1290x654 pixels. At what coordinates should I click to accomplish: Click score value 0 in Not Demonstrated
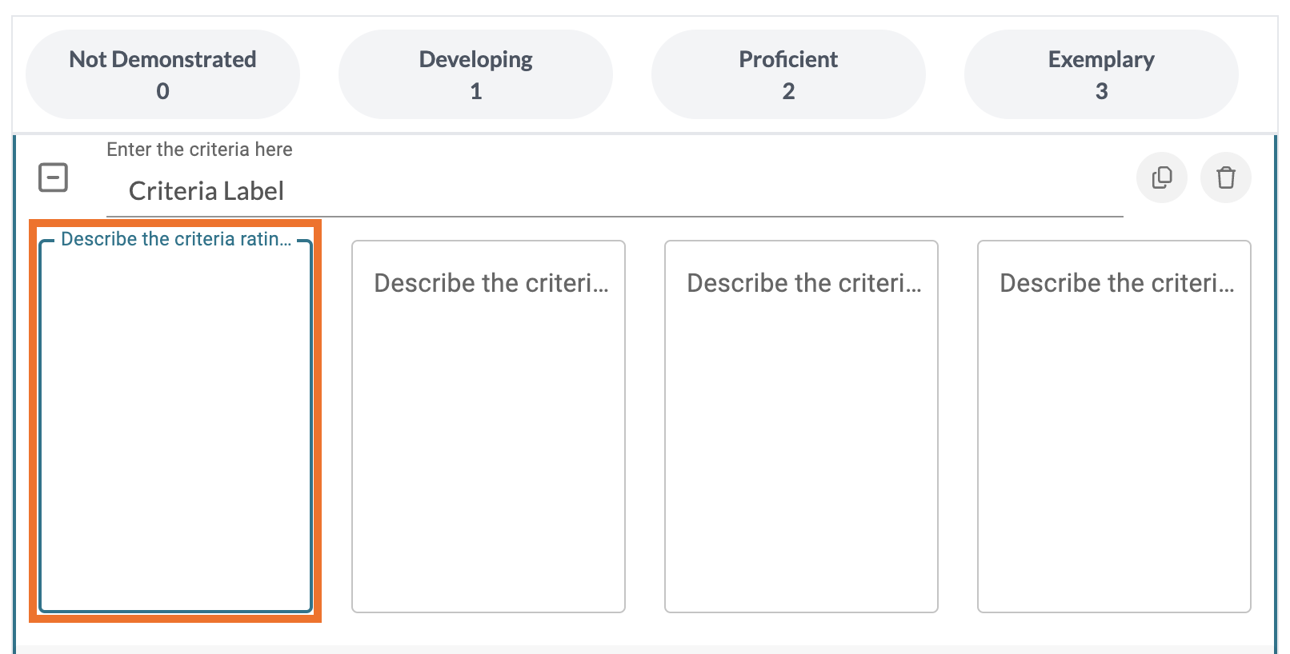pos(162,91)
